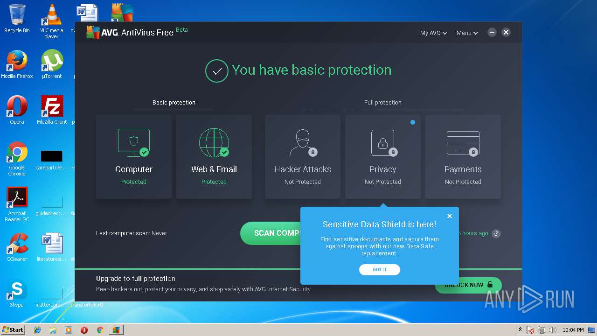The height and width of the screenshot is (336, 597).
Task: Open the Web & Email protection tile
Action: [214, 157]
